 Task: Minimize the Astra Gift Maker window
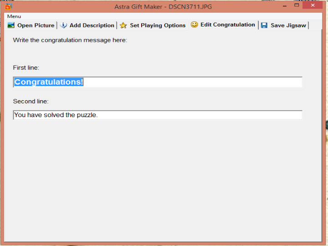[x=284, y=6]
